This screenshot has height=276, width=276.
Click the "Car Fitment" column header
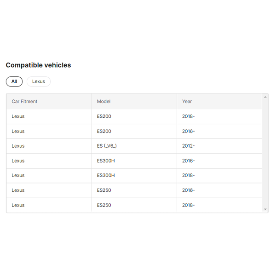pyautogui.click(x=24, y=101)
